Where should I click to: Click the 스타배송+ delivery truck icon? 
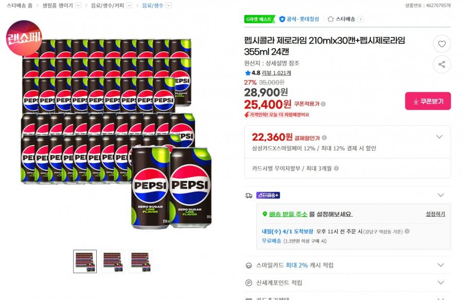click(x=247, y=195)
